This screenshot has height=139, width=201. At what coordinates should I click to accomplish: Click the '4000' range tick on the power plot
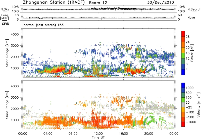pos(15,34)
